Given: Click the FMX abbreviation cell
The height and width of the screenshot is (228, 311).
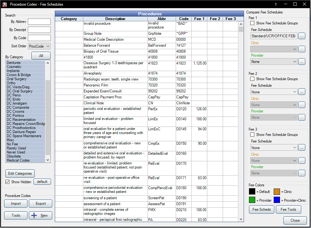Looking at the screenshot, I should tap(162, 212).
